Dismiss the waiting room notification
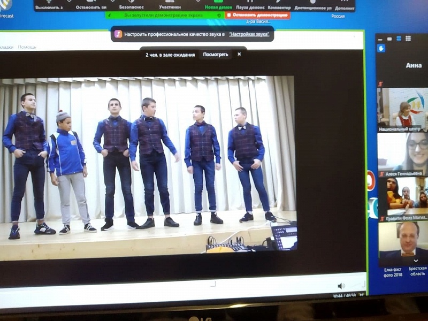 (239, 54)
